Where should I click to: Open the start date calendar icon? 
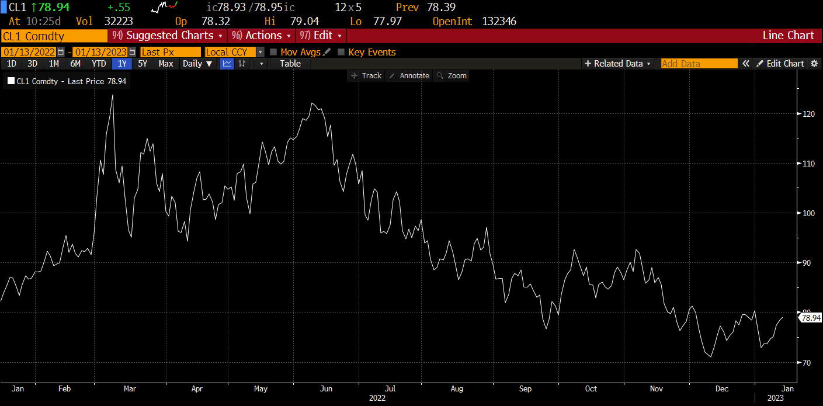61,51
